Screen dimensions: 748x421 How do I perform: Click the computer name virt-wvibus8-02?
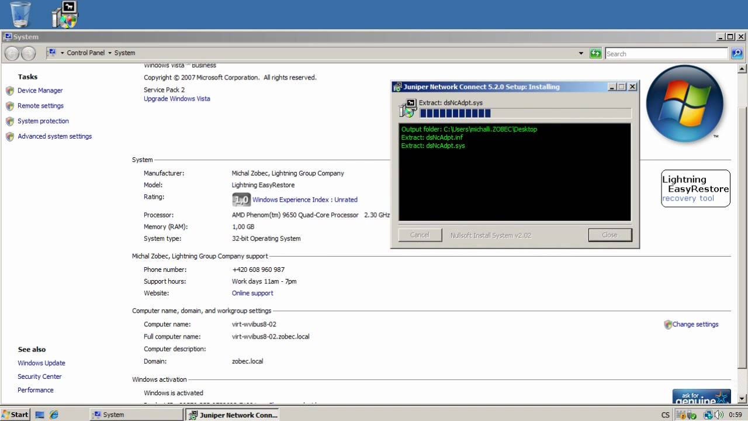pos(254,325)
